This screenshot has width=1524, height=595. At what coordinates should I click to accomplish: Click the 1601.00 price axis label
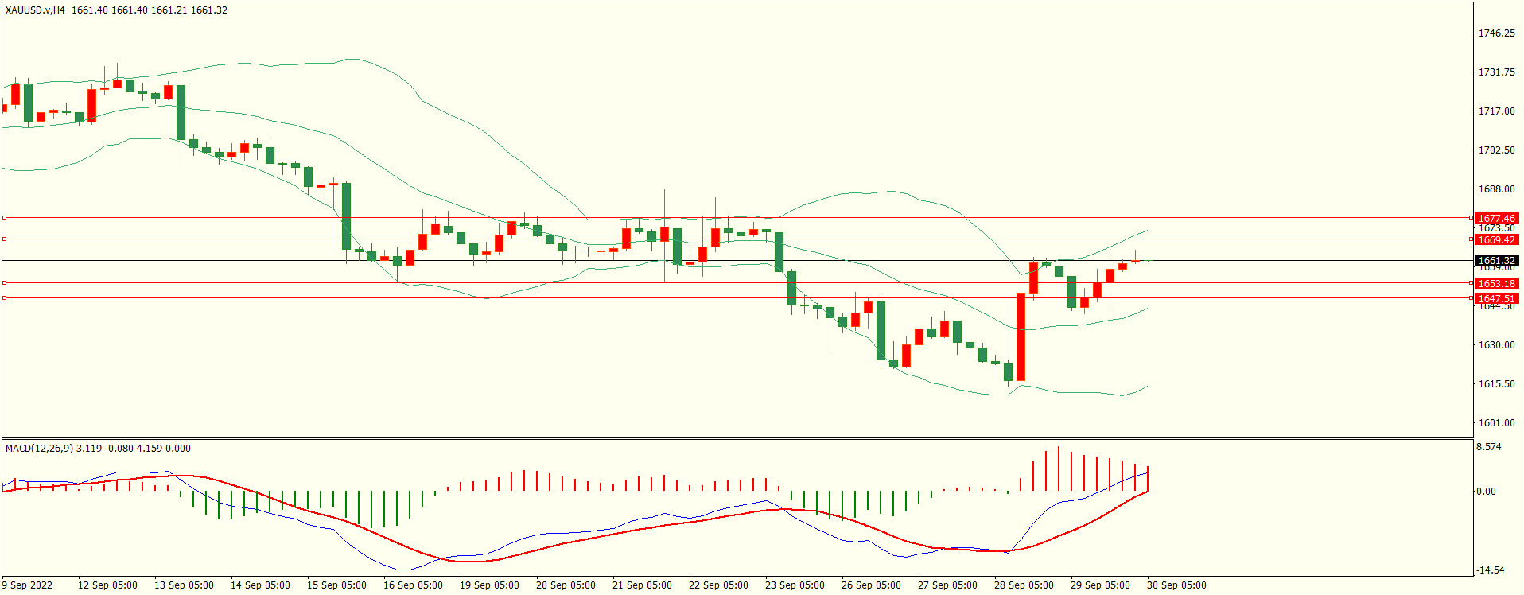tap(1496, 423)
